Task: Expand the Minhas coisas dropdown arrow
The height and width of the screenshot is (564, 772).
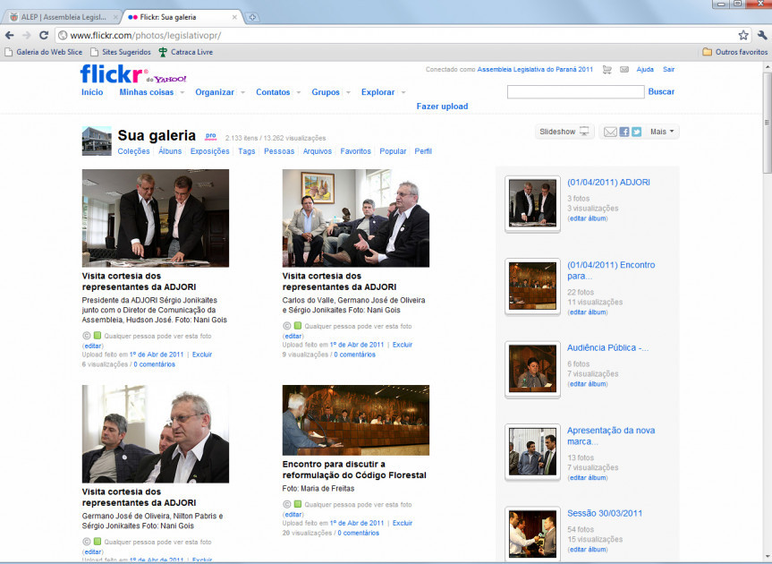Action: click(x=182, y=92)
